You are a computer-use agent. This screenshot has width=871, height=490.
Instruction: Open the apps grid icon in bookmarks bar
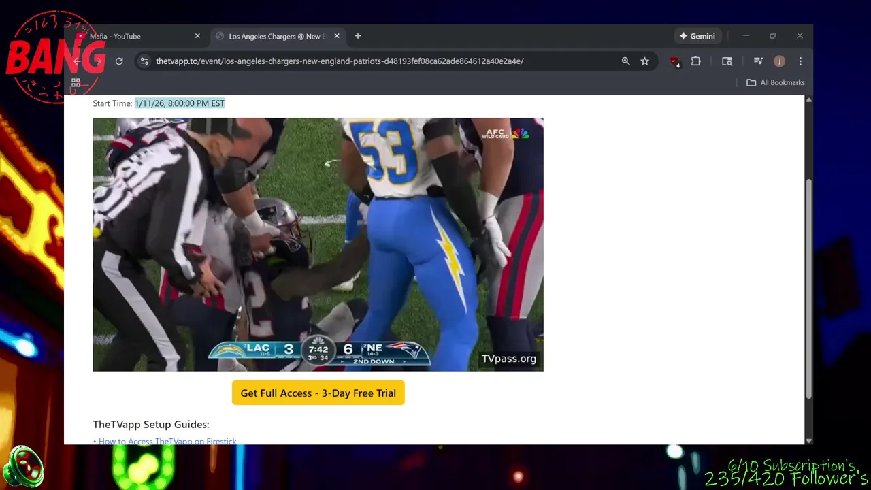click(76, 82)
